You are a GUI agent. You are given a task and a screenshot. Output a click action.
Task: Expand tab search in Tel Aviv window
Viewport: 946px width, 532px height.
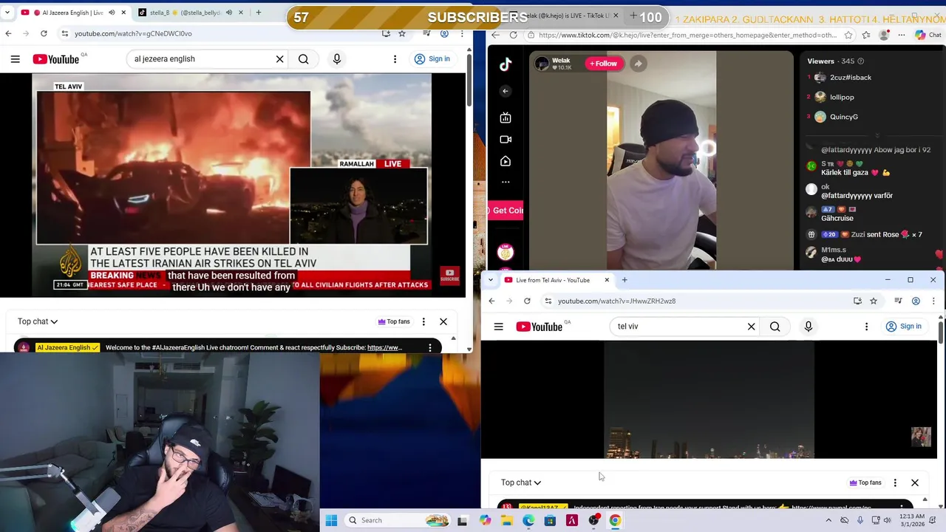(x=491, y=280)
